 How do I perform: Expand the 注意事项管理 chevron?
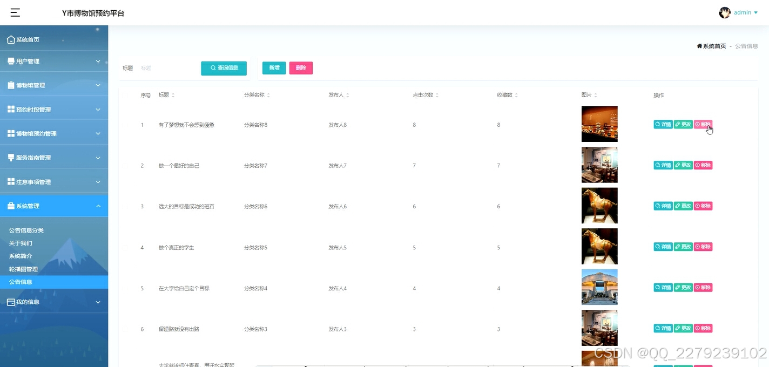click(98, 182)
